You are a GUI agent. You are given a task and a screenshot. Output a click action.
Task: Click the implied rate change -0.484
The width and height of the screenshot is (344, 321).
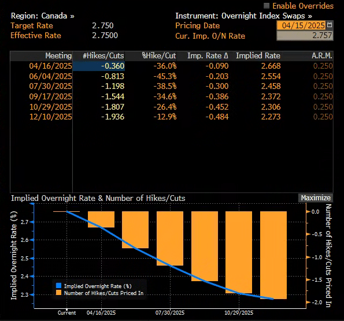coord(217,117)
